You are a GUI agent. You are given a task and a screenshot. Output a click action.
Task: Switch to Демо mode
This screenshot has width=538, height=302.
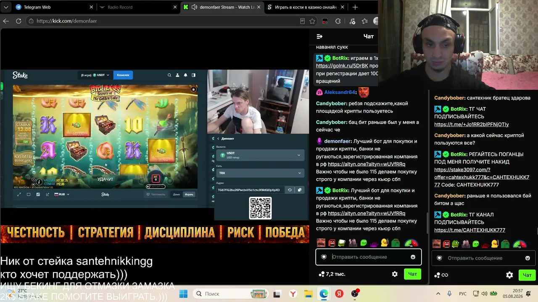tap(177, 194)
